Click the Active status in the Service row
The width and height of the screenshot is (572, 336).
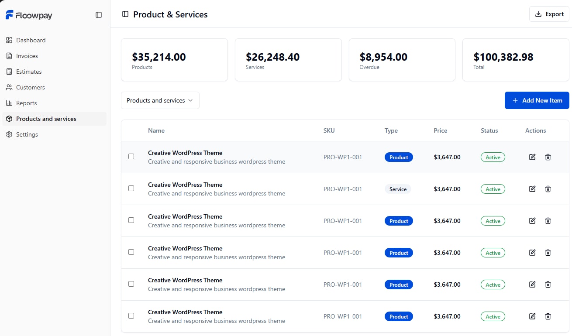click(x=493, y=189)
